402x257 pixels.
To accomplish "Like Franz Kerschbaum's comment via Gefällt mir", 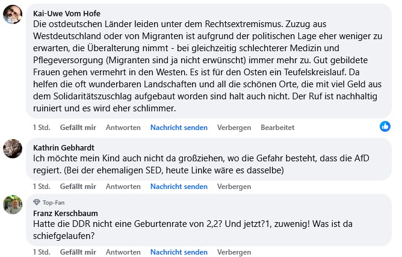I will 78,252.
